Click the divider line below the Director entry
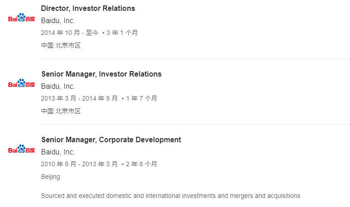The image size is (350, 207). point(195,59)
